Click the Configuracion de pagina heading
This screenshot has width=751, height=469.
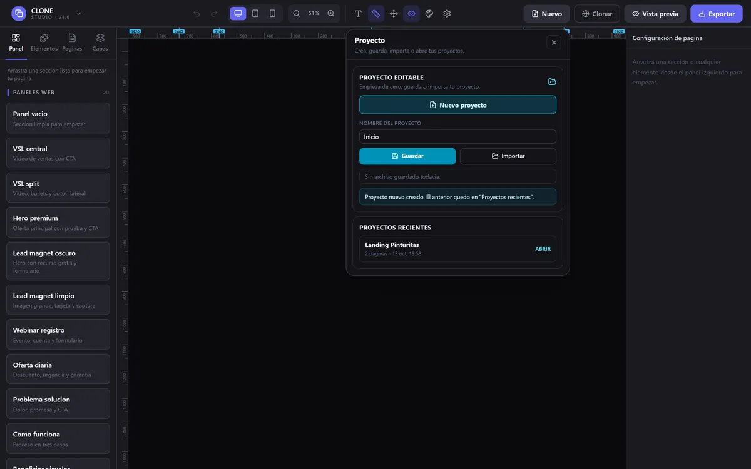[667, 38]
